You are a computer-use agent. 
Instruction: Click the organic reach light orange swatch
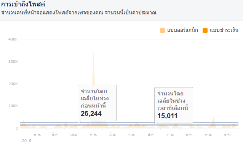(162, 30)
